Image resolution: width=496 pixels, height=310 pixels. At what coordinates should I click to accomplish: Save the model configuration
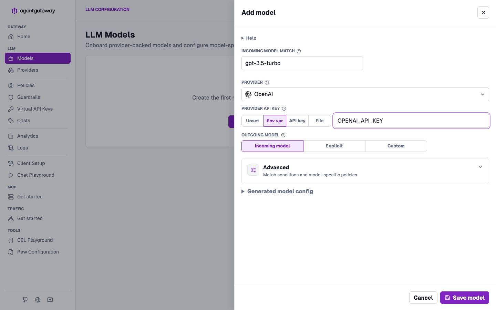coord(465,298)
